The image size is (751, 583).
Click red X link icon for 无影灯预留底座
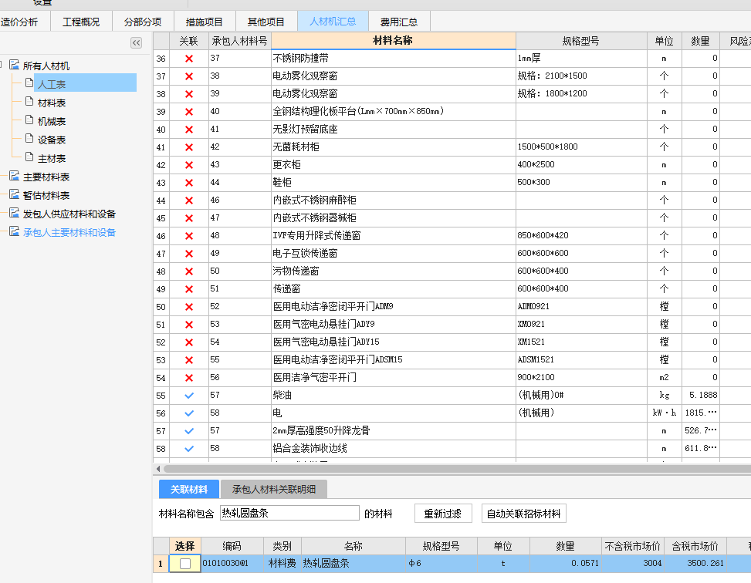[x=189, y=130]
